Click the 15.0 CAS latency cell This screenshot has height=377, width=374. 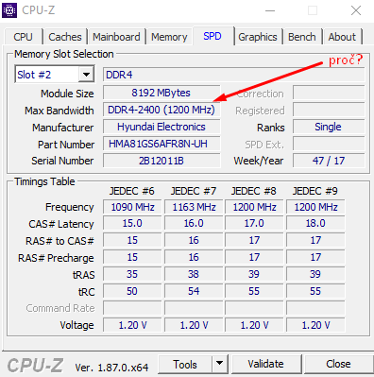(x=132, y=224)
